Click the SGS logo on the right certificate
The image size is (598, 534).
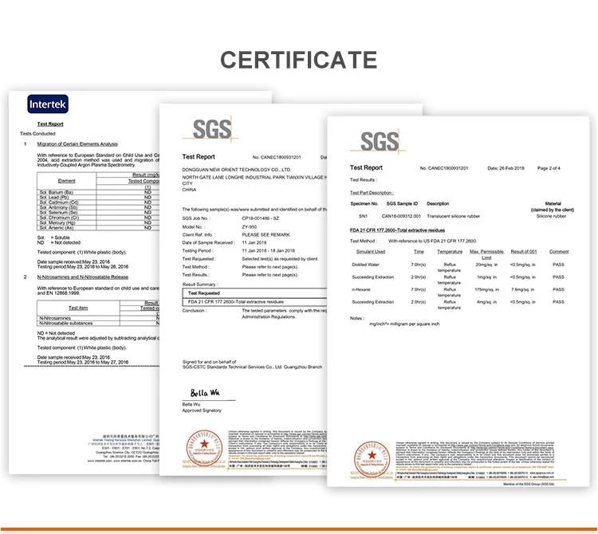coord(379,143)
